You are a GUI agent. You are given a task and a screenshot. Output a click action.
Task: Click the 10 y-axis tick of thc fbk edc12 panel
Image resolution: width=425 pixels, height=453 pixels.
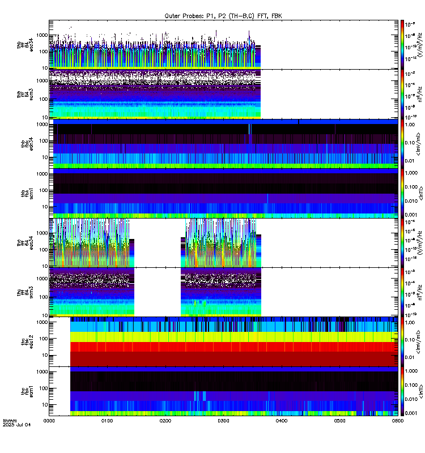click(45, 355)
